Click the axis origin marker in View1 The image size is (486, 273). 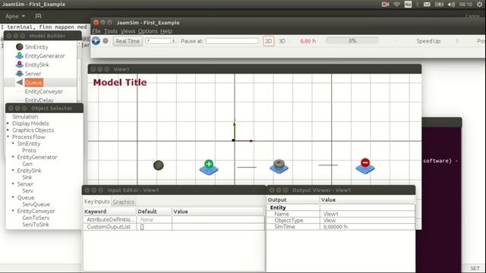(x=234, y=140)
